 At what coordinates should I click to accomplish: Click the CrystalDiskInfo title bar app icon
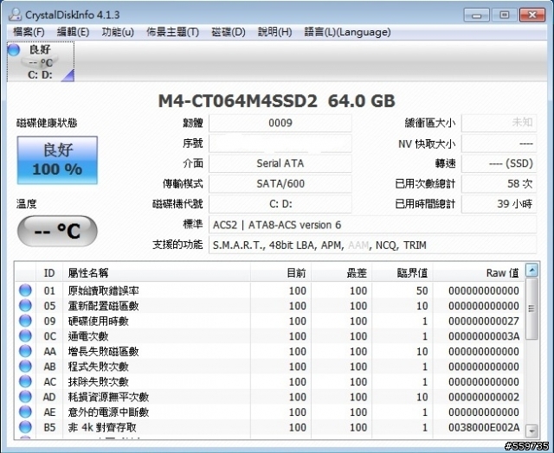click(15, 15)
